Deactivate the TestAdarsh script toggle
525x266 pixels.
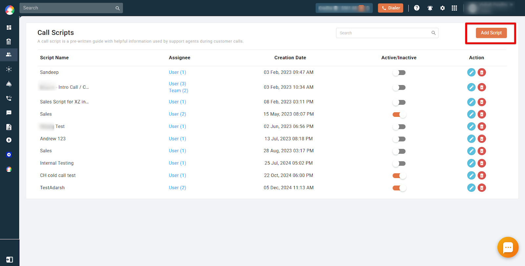click(399, 188)
